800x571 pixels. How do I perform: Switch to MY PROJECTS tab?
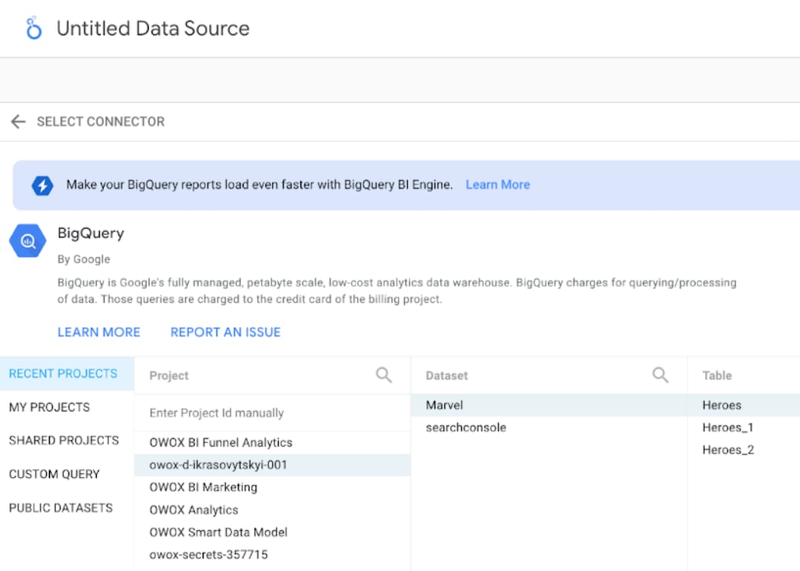[50, 407]
